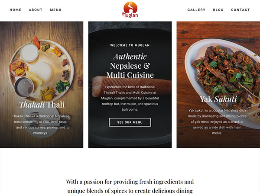Click the Thakali Thali plate photo

click(x=41, y=70)
